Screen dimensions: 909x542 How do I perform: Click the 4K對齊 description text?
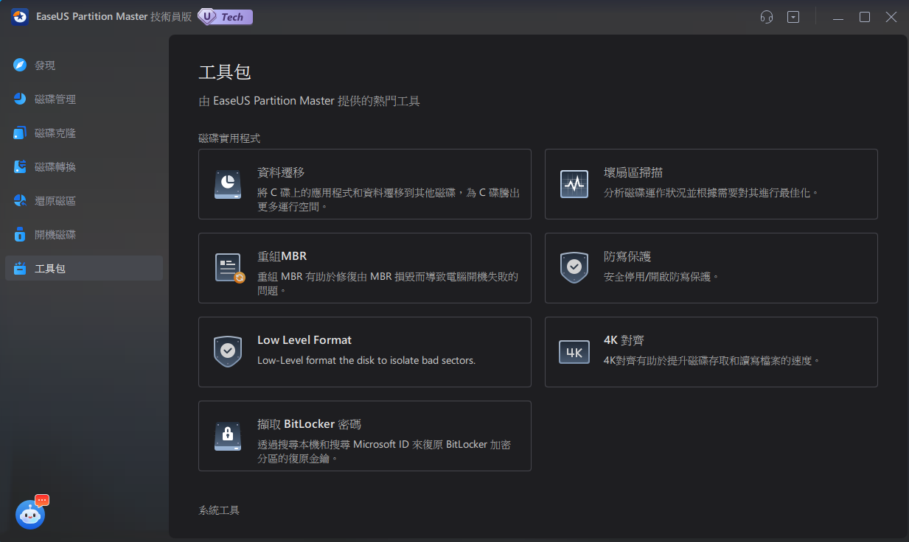point(712,361)
